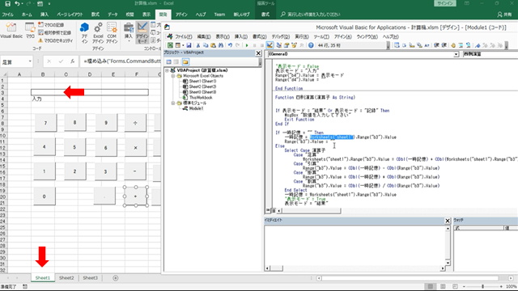This screenshot has height=291, width=518.
Task: Click the fx insert function icon
Action: 72,61
